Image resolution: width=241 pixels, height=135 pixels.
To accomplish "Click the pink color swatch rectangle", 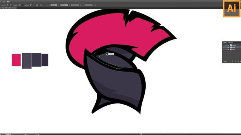I will click(x=16, y=60).
